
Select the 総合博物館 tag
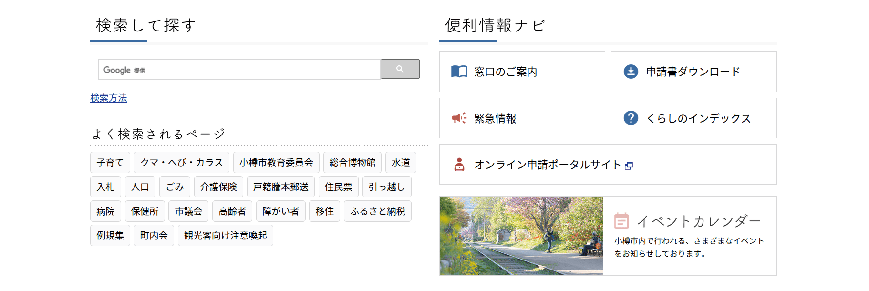click(352, 163)
